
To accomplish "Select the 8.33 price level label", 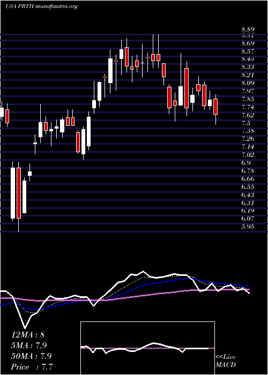I will coord(248,67).
